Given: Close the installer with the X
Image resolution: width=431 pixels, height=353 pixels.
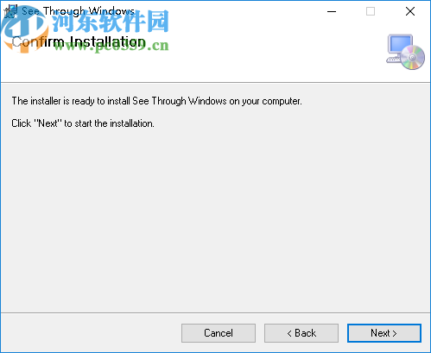Looking at the screenshot, I should coord(410,11).
